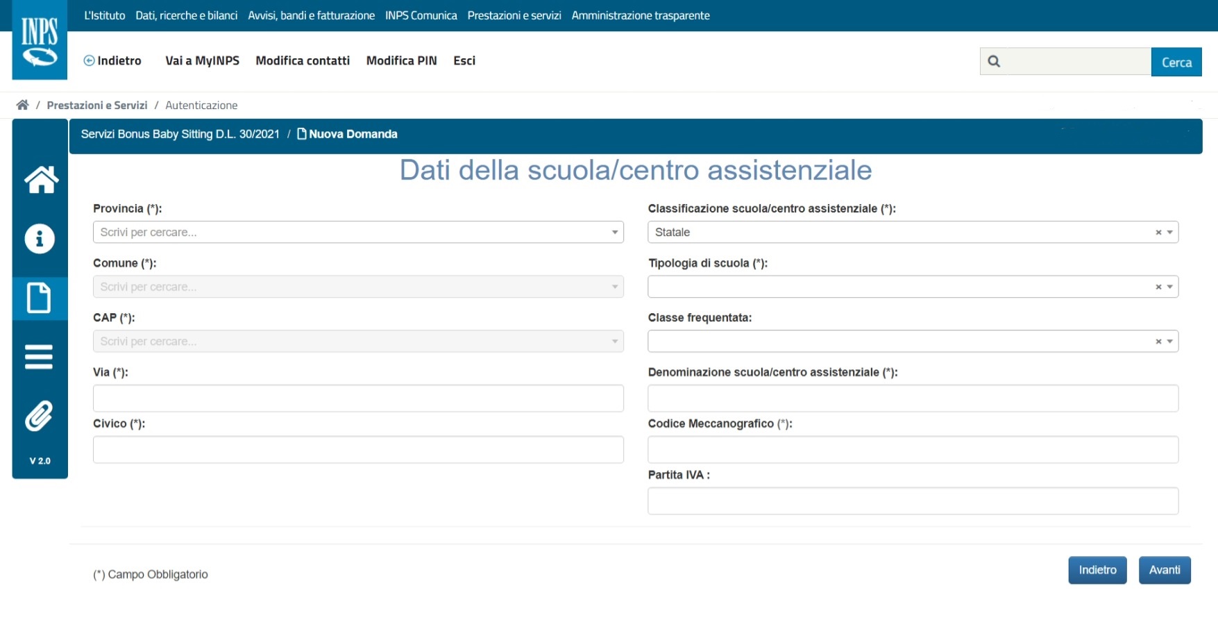Click the V 2.0 version label
The image size is (1218, 622).
[40, 461]
